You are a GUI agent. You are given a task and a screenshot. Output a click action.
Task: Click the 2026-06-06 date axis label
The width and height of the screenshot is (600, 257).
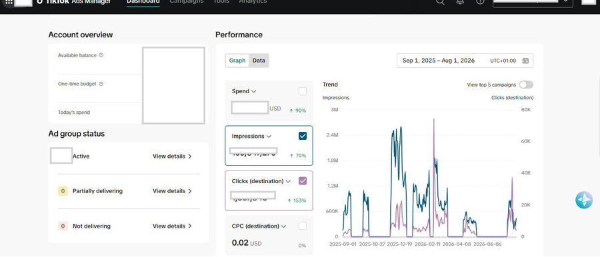pos(487,244)
